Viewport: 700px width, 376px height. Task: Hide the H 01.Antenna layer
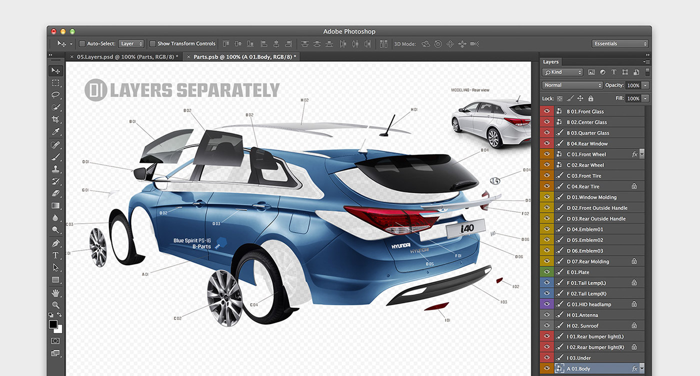click(x=546, y=315)
